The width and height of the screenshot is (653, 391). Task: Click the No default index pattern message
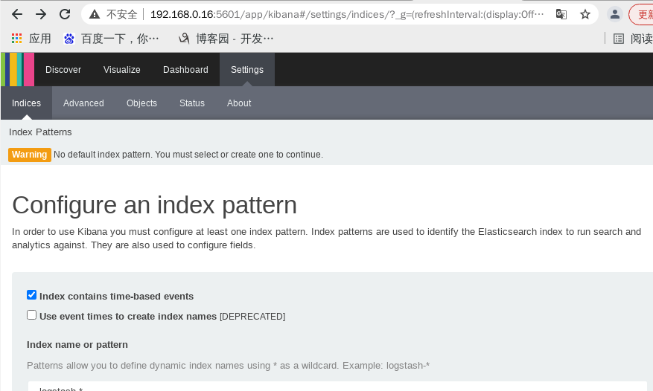click(x=188, y=155)
